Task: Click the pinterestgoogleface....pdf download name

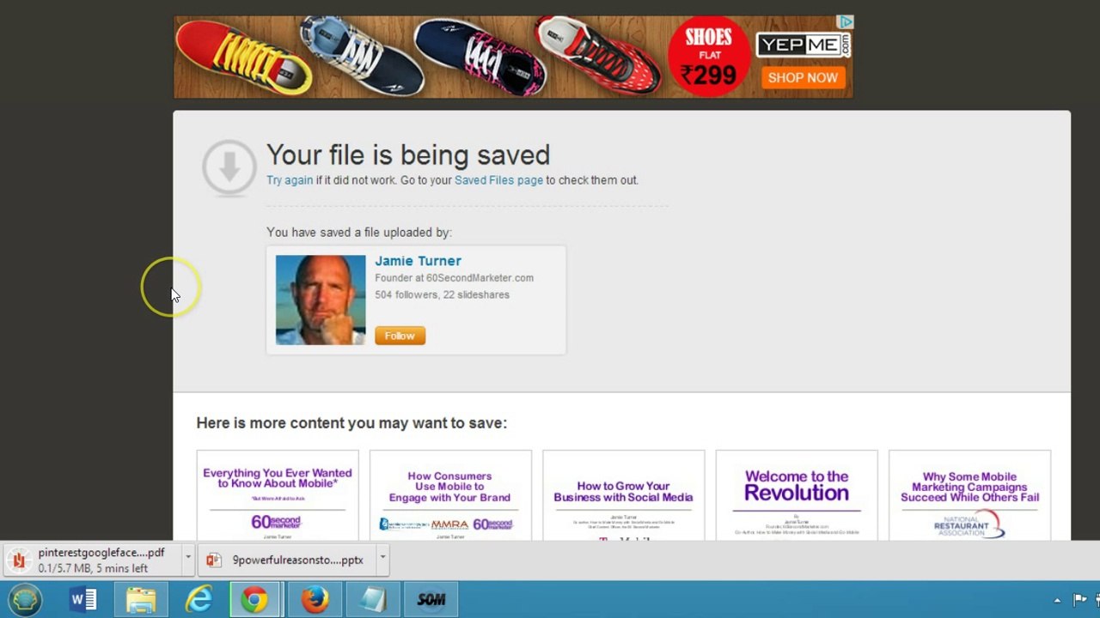Action: coord(101,553)
